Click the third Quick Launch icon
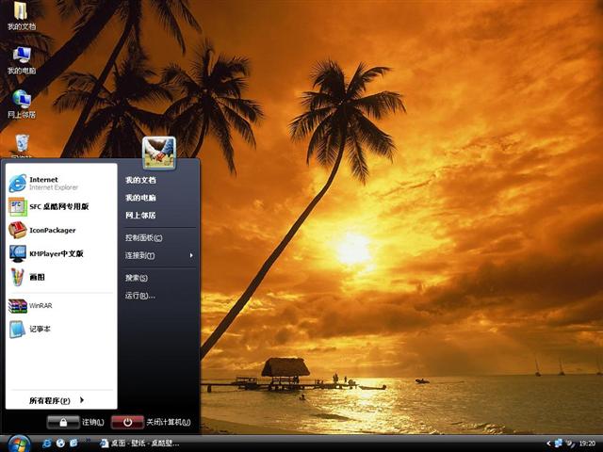Screen dimensions: 603x452 73,444
